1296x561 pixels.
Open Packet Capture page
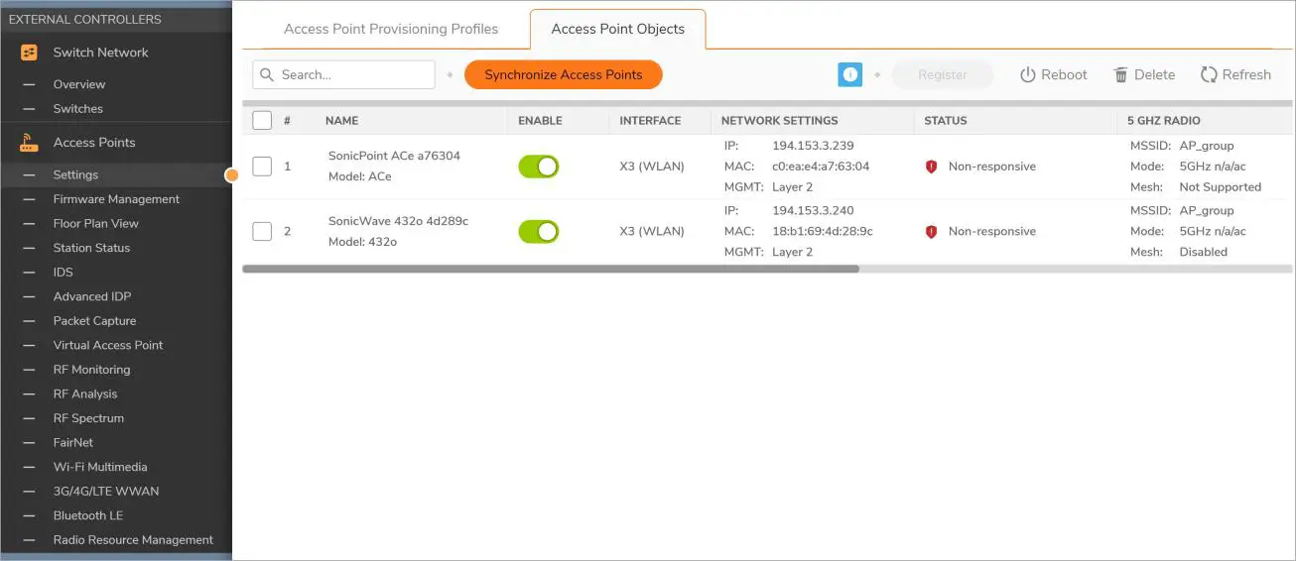(94, 321)
